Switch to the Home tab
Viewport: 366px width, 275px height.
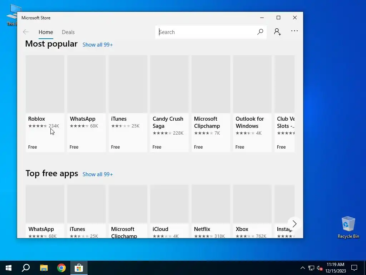point(46,32)
